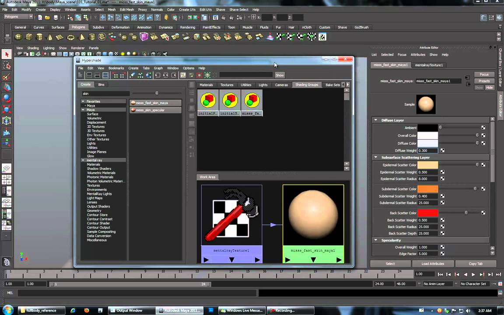The height and width of the screenshot is (315, 504).
Task: Click Copy Tab button
Action: click(476, 263)
